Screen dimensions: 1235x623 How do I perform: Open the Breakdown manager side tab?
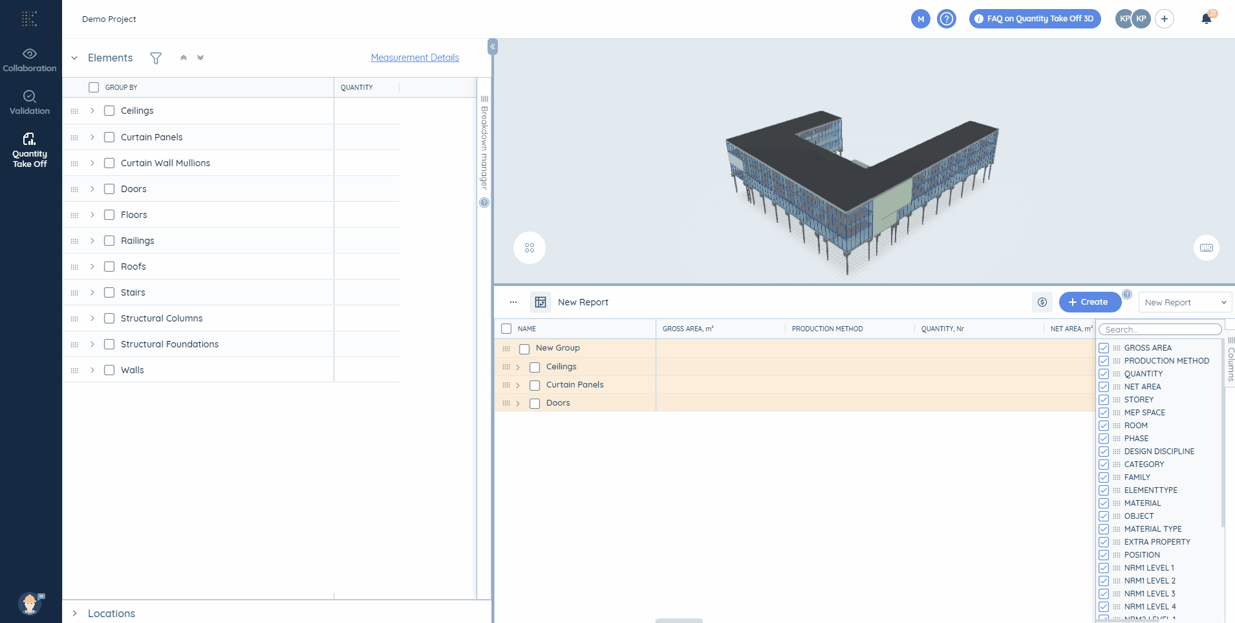tap(484, 142)
